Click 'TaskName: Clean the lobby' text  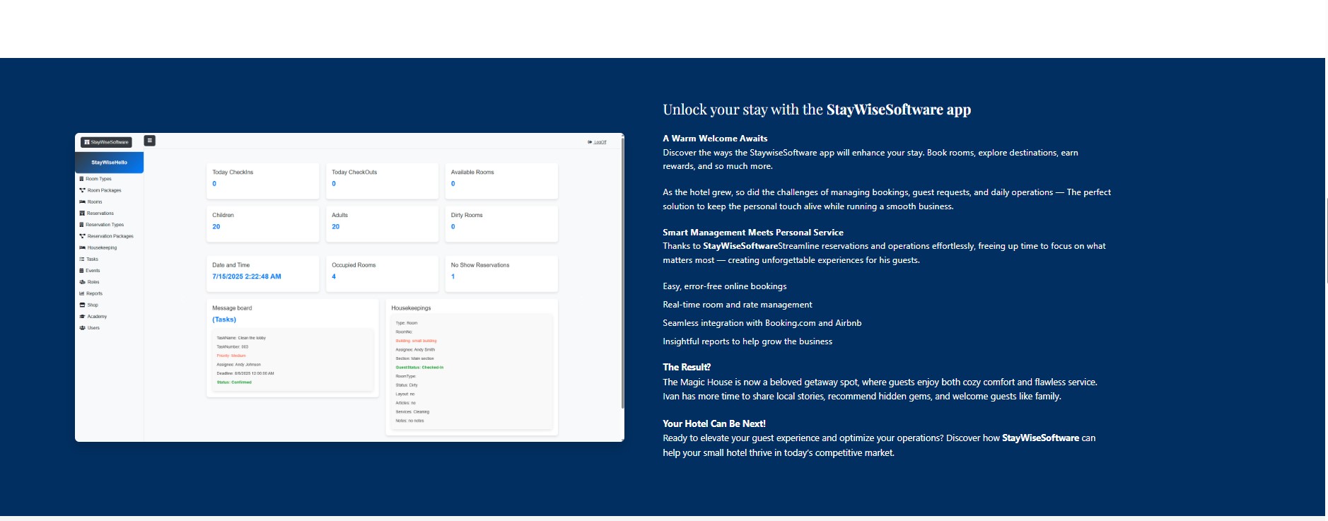(x=241, y=338)
